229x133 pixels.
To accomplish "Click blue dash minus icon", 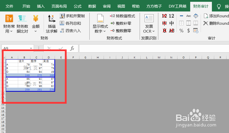I will click(182, 16).
